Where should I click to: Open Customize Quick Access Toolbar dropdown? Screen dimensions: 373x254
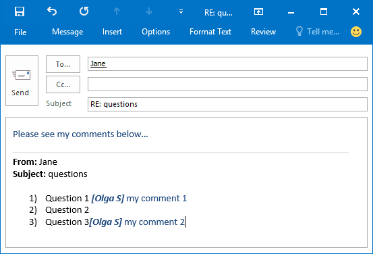[x=181, y=11]
